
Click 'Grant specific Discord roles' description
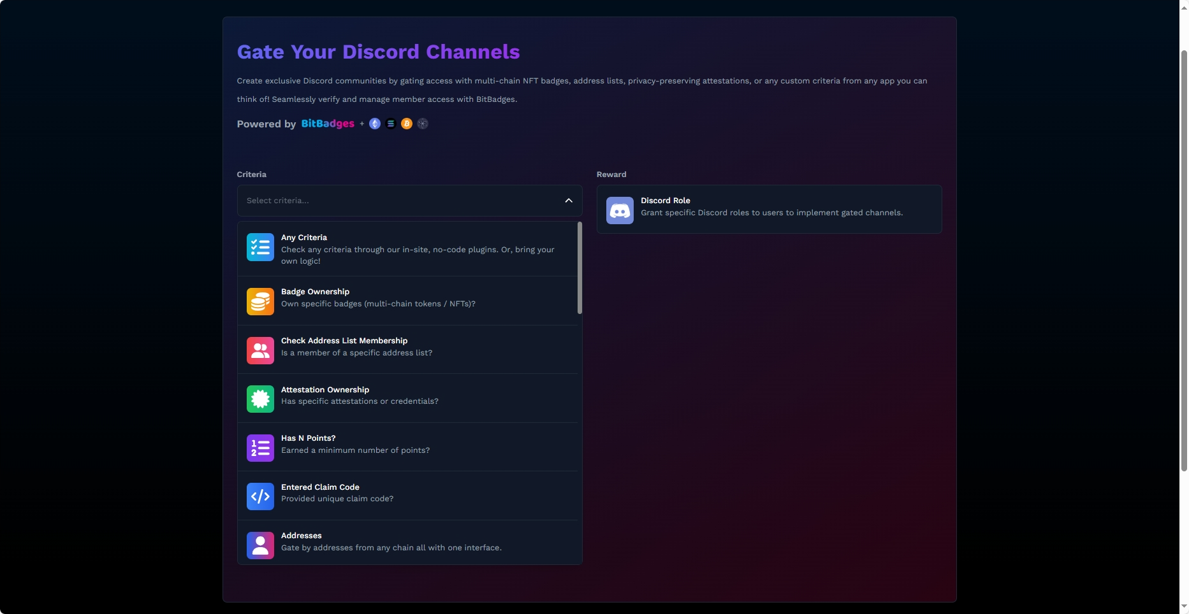[x=771, y=213]
